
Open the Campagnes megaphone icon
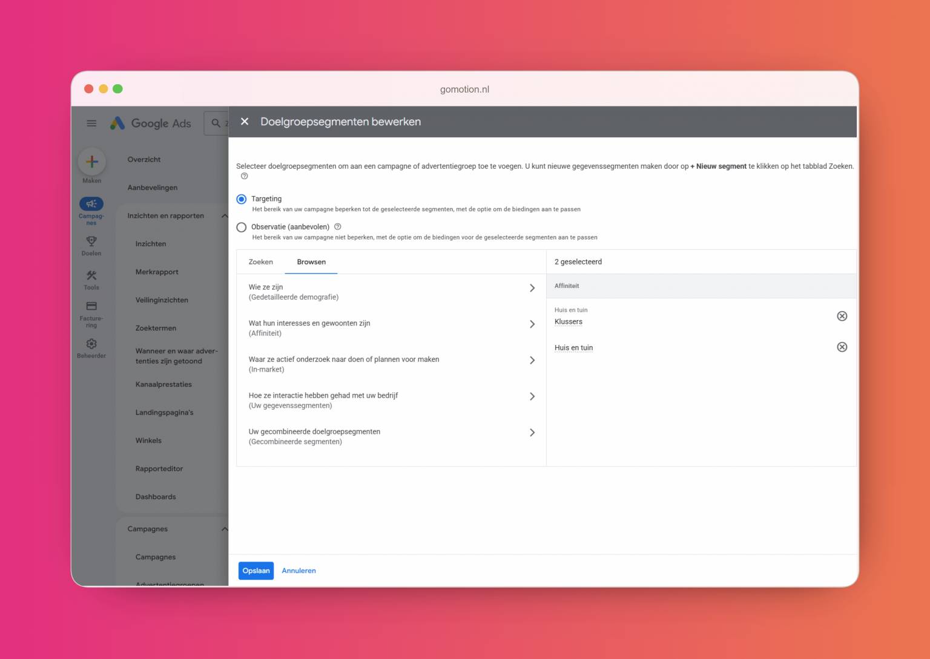click(91, 204)
